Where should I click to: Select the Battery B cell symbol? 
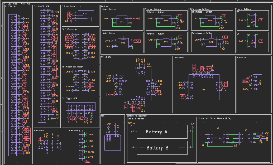point(162,148)
